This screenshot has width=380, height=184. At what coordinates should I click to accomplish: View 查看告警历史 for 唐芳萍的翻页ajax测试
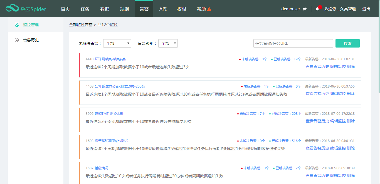click(x=317, y=148)
